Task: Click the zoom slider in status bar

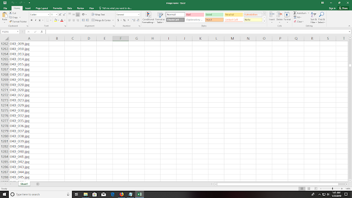Action: (332, 189)
